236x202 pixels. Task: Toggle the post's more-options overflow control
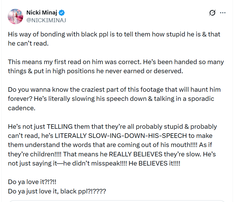[x=223, y=13]
